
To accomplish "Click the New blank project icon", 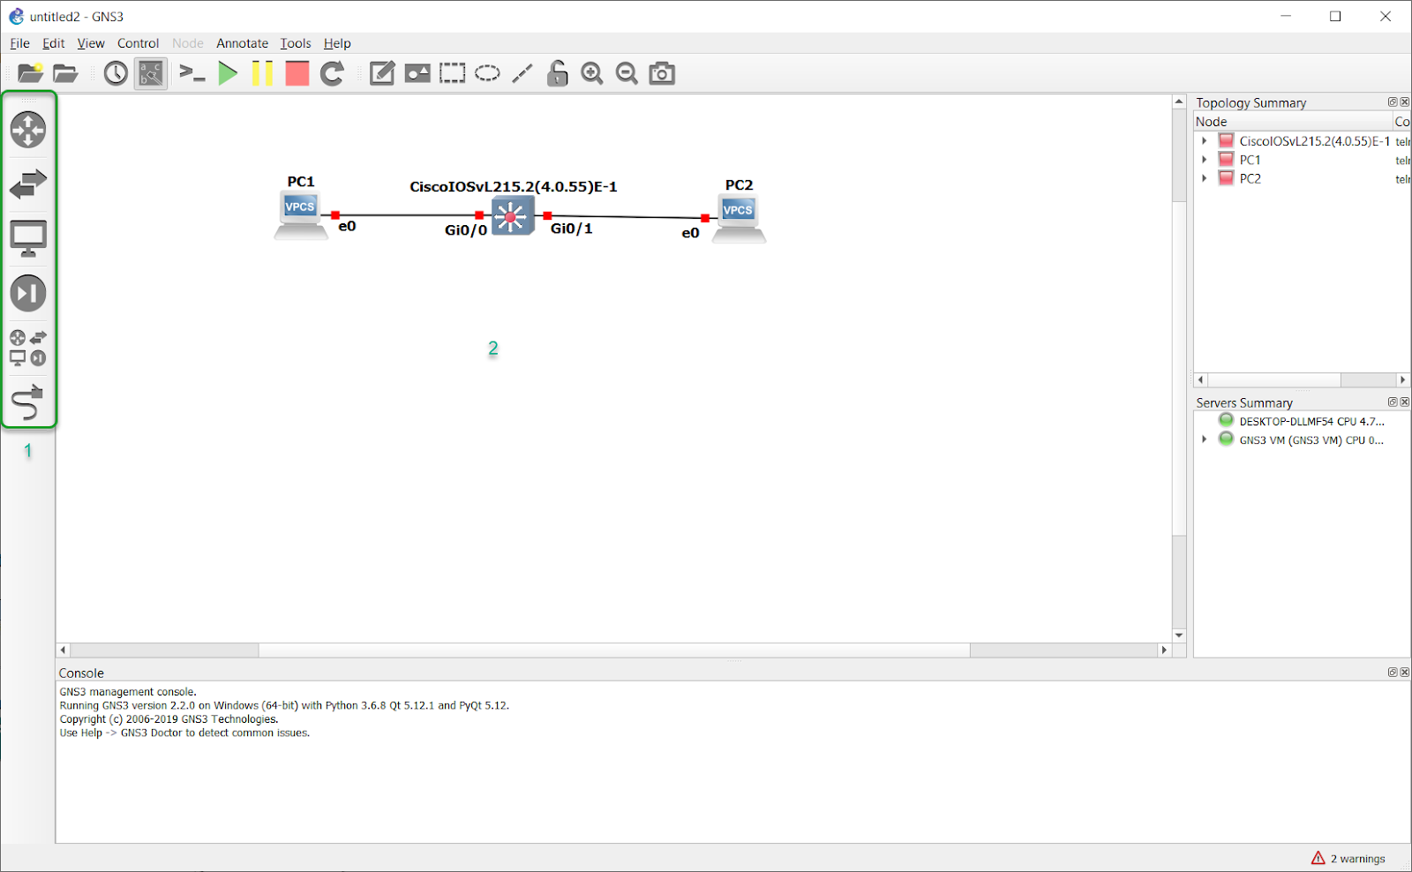I will tap(30, 73).
